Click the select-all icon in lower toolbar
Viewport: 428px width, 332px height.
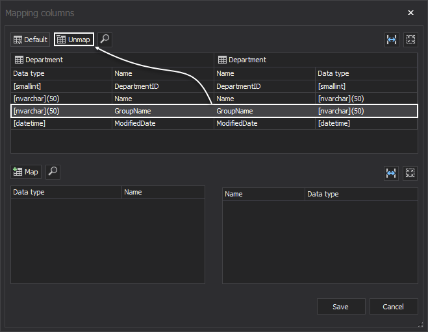(410, 172)
